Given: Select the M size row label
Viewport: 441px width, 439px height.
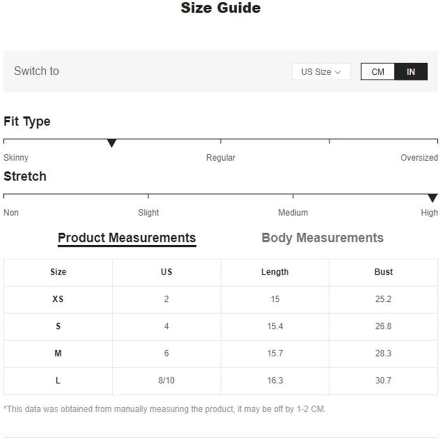Looking at the screenshot, I should (x=58, y=353).
